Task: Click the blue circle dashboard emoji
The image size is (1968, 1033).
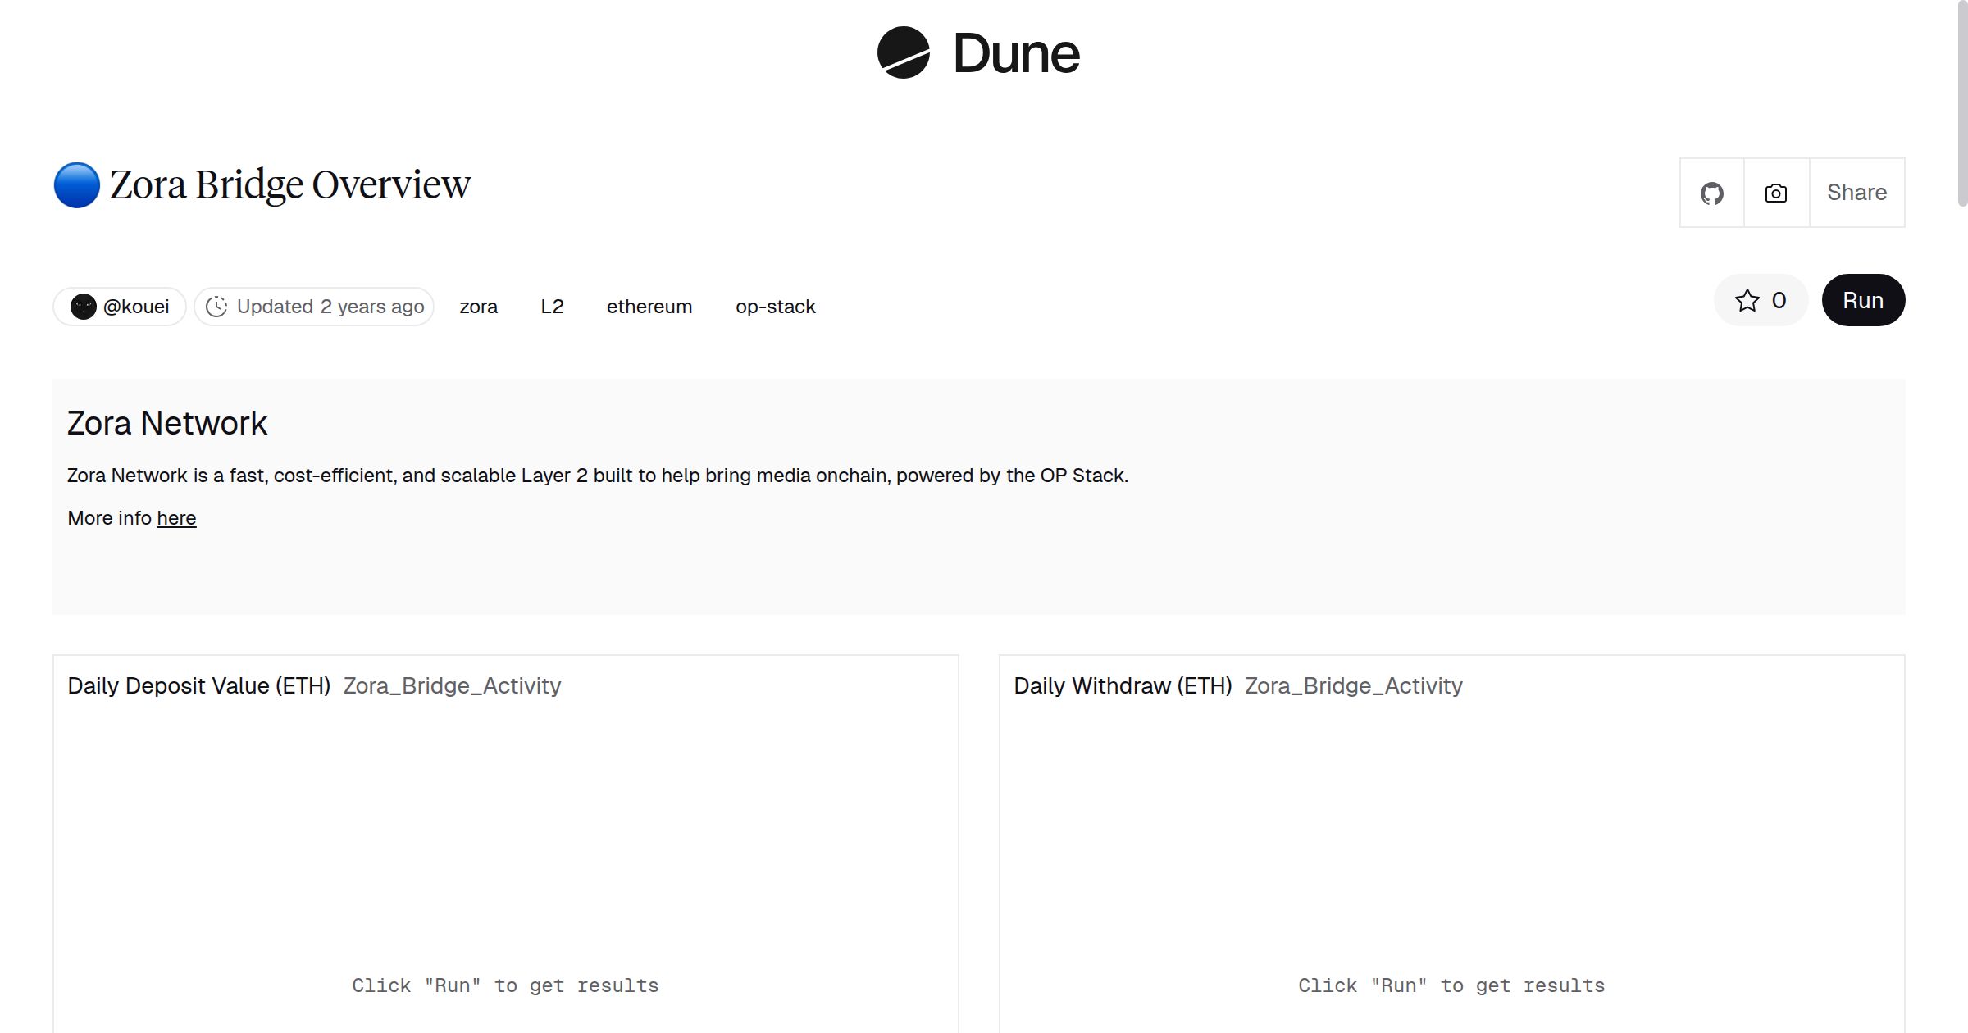Action: (77, 185)
